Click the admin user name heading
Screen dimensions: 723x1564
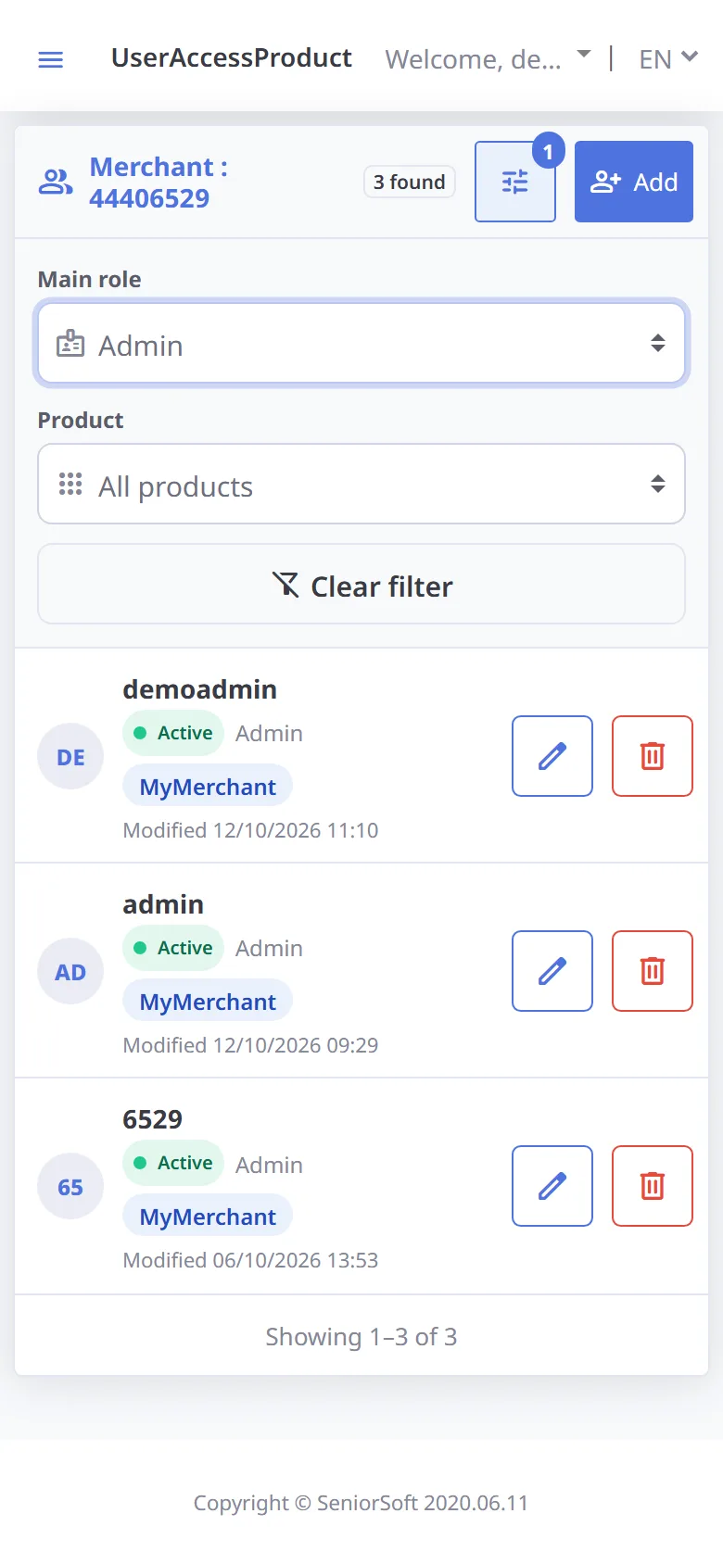click(163, 904)
